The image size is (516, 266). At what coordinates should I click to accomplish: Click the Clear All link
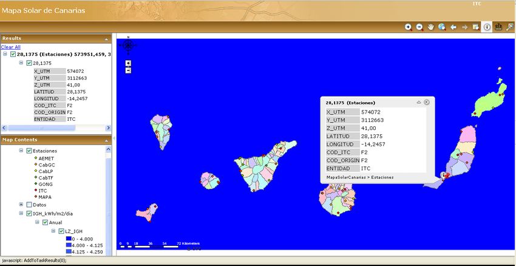[10, 47]
